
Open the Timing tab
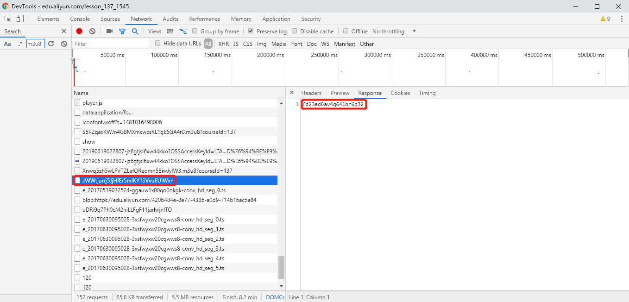[427, 93]
